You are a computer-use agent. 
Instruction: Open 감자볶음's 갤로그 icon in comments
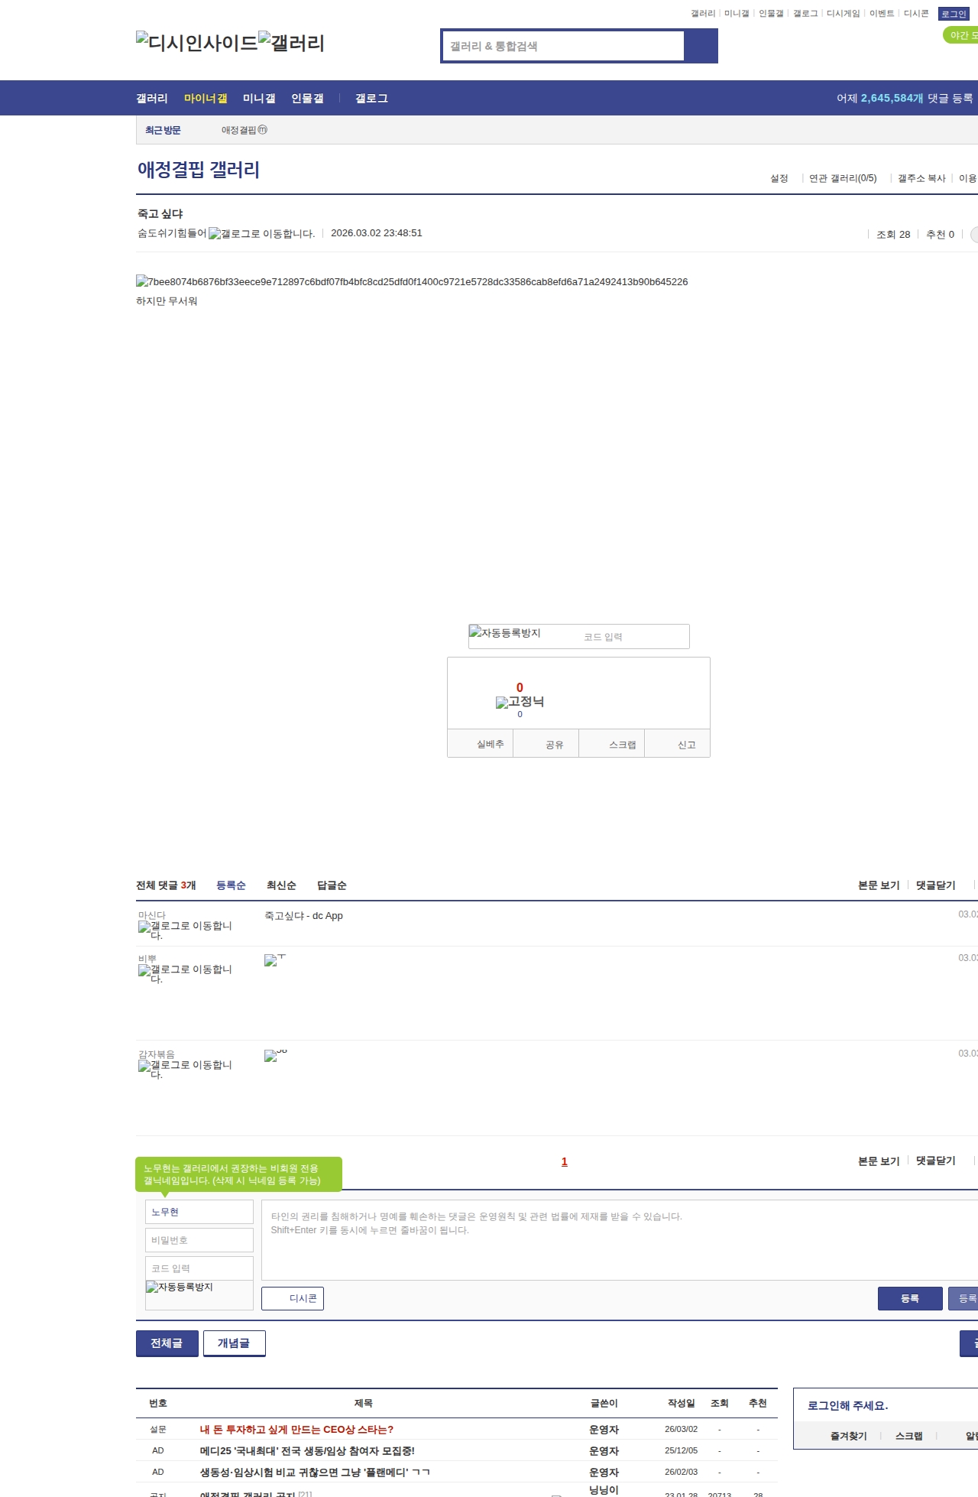point(185,1070)
